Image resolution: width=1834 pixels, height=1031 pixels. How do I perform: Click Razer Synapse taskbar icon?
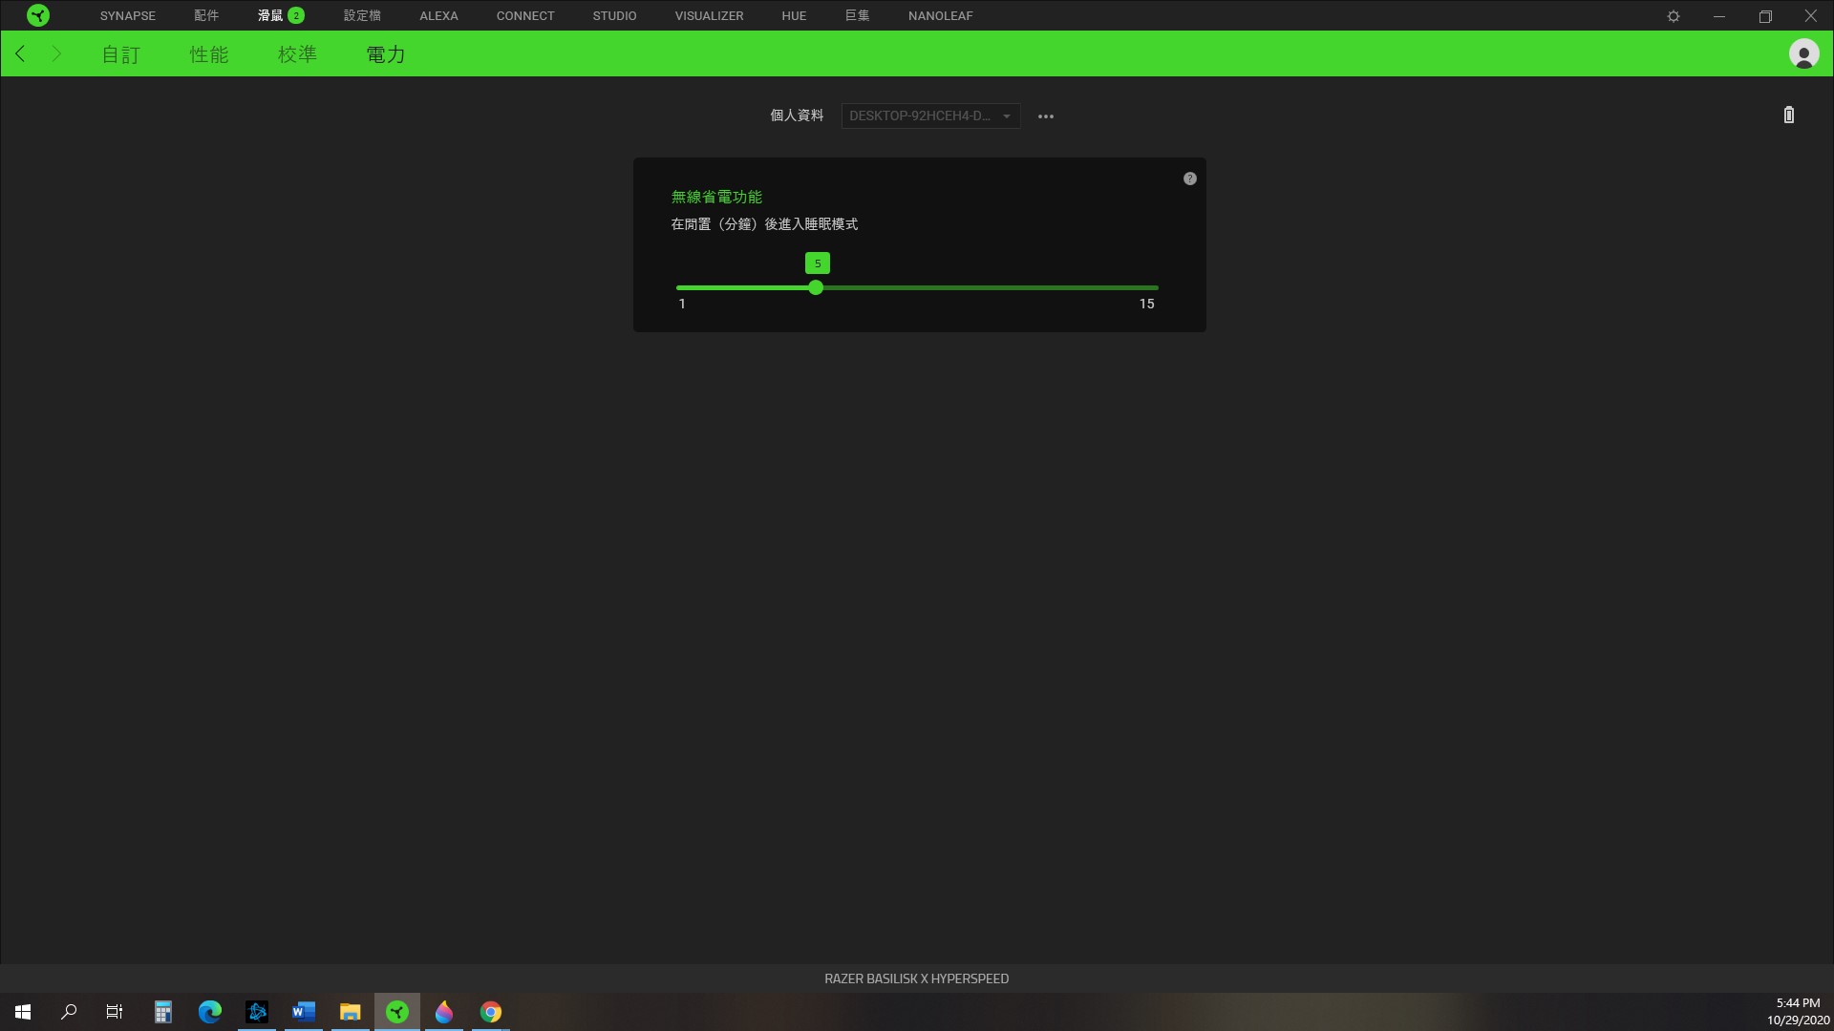[397, 1012]
